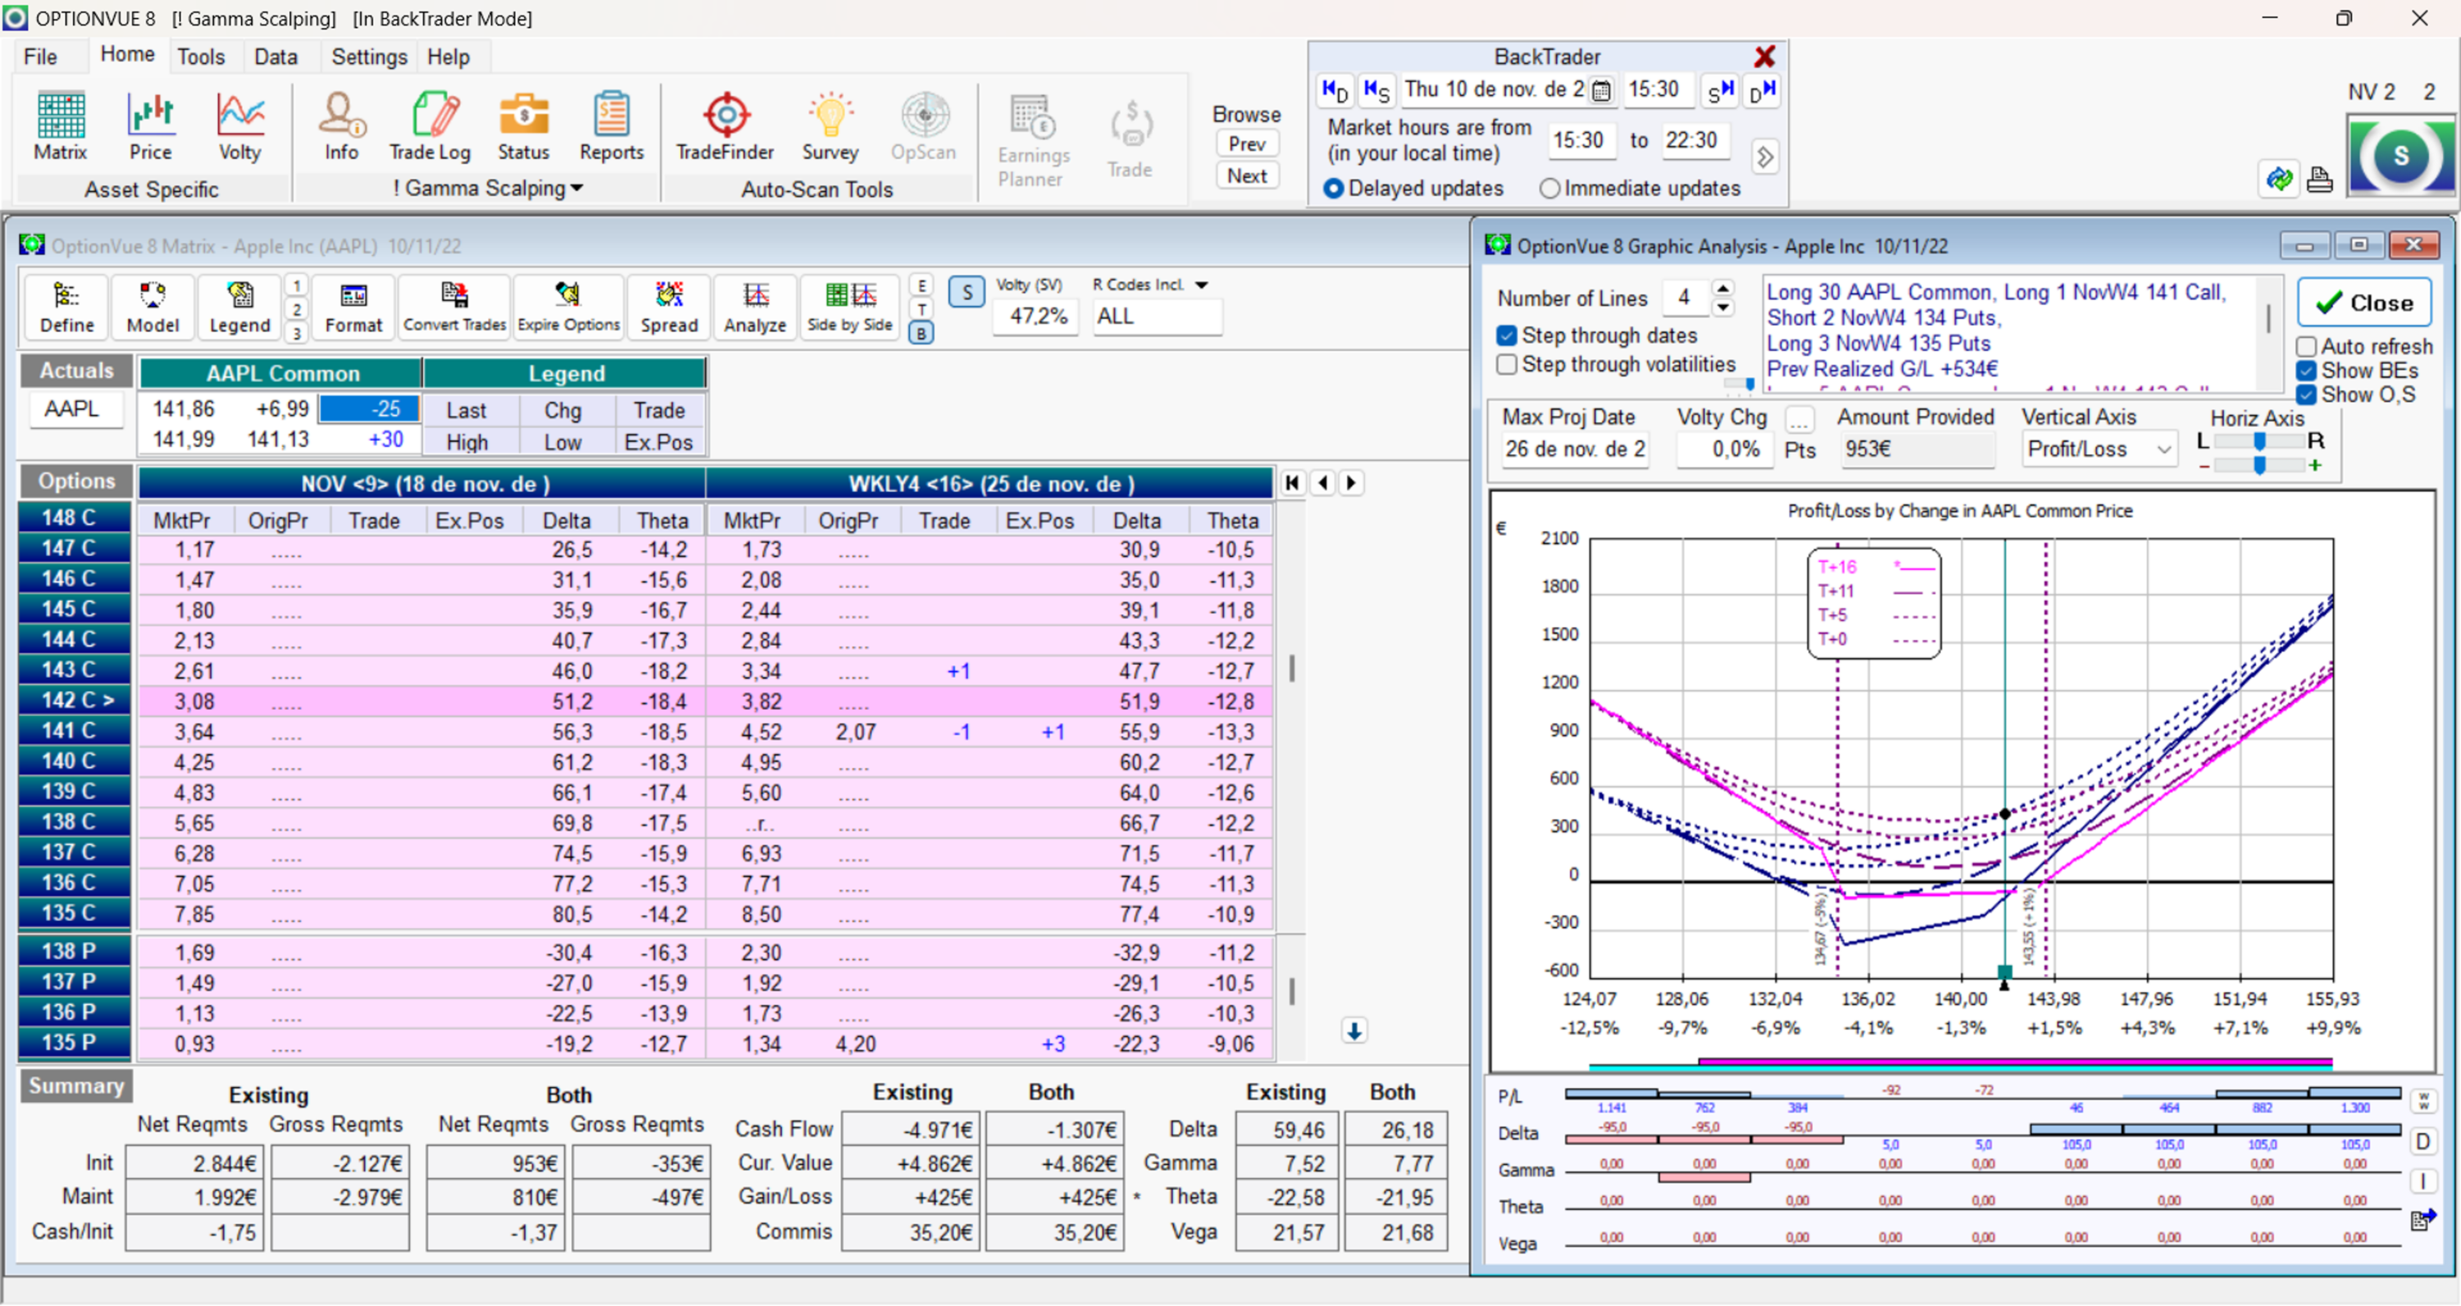
Task: Open the Reports tool
Action: pos(611,127)
